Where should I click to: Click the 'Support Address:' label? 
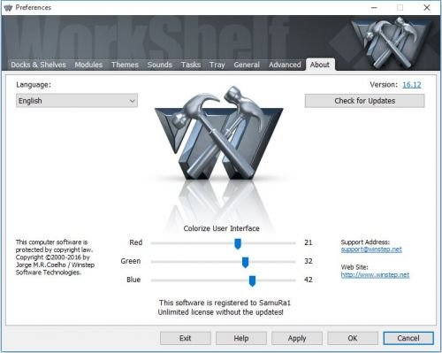[x=365, y=242]
